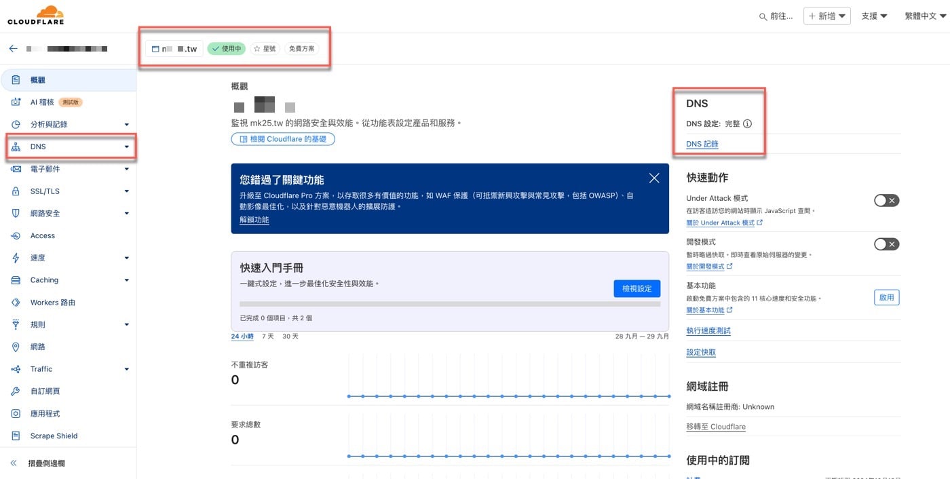This screenshot has width=950, height=479.
Task: Click the DNS 設定 info circle icon
Action: point(748,124)
